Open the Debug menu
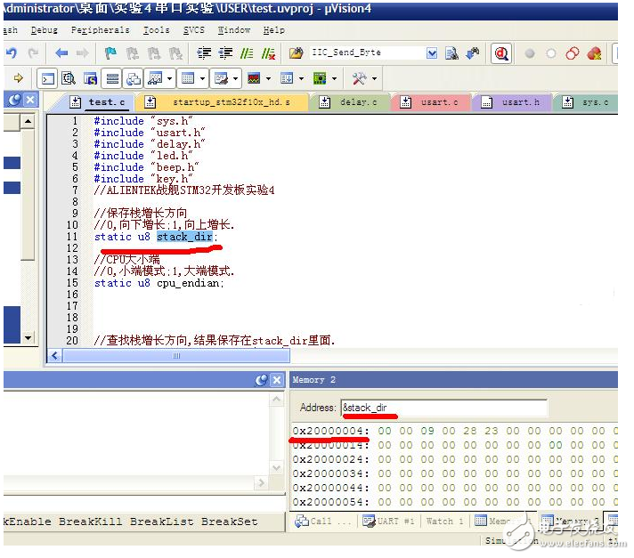This screenshot has width=634, height=558. tap(44, 29)
